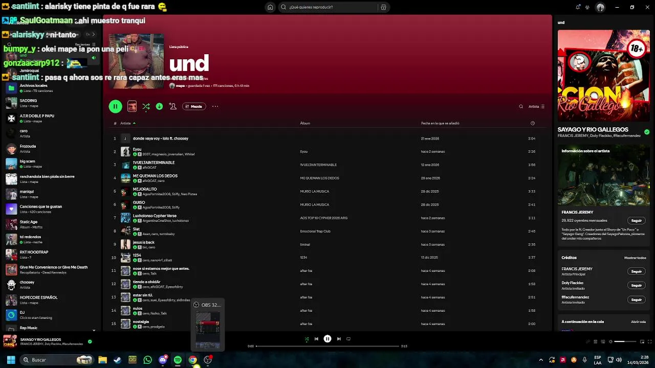The height and width of the screenshot is (368, 655).
Task: Pause the 'und' playlist with the green button
Action: coord(115,106)
